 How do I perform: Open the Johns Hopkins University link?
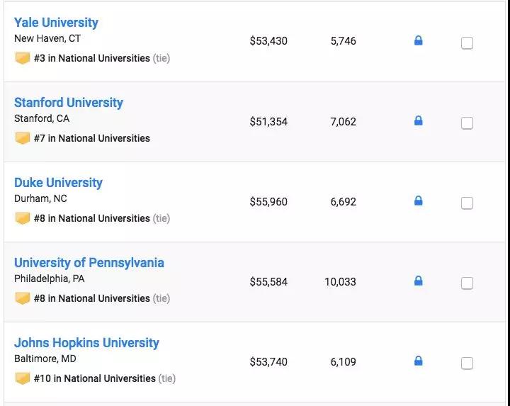pos(86,343)
